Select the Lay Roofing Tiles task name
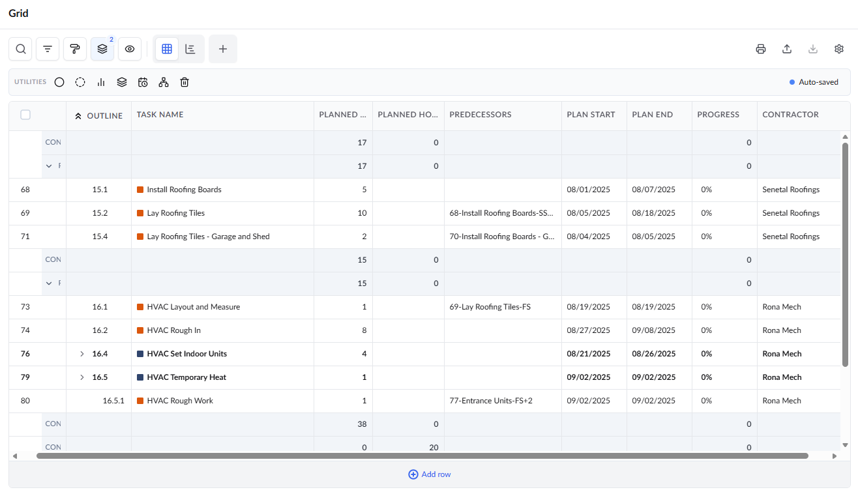Screen dimensions: 858x492 [x=176, y=213]
